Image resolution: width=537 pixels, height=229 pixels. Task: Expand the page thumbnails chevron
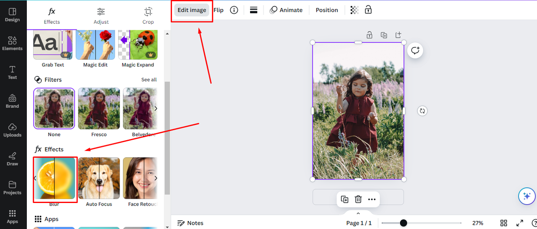(358, 213)
